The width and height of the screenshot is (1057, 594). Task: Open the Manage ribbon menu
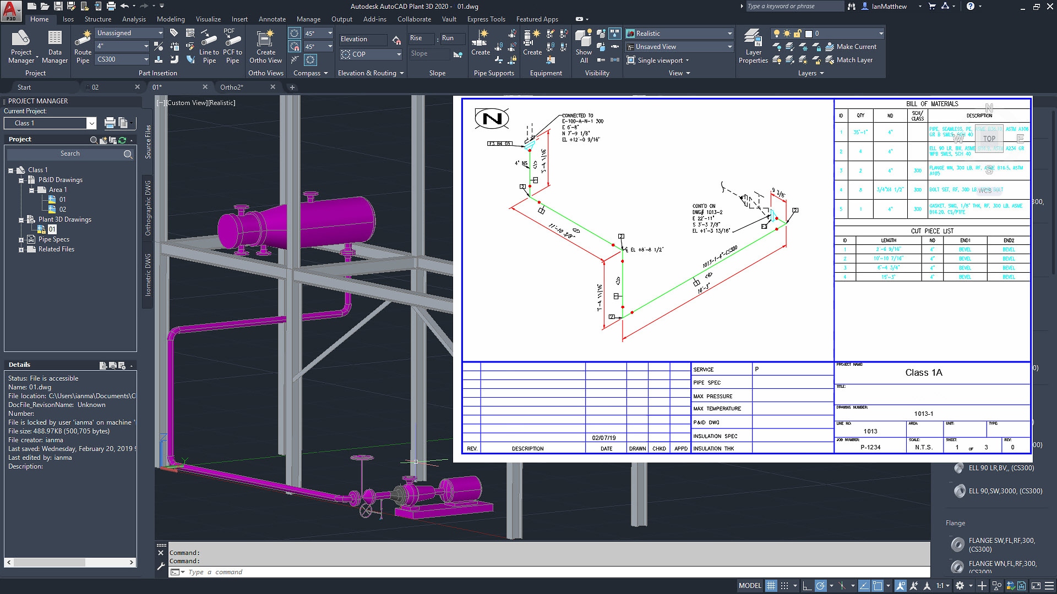pyautogui.click(x=308, y=19)
